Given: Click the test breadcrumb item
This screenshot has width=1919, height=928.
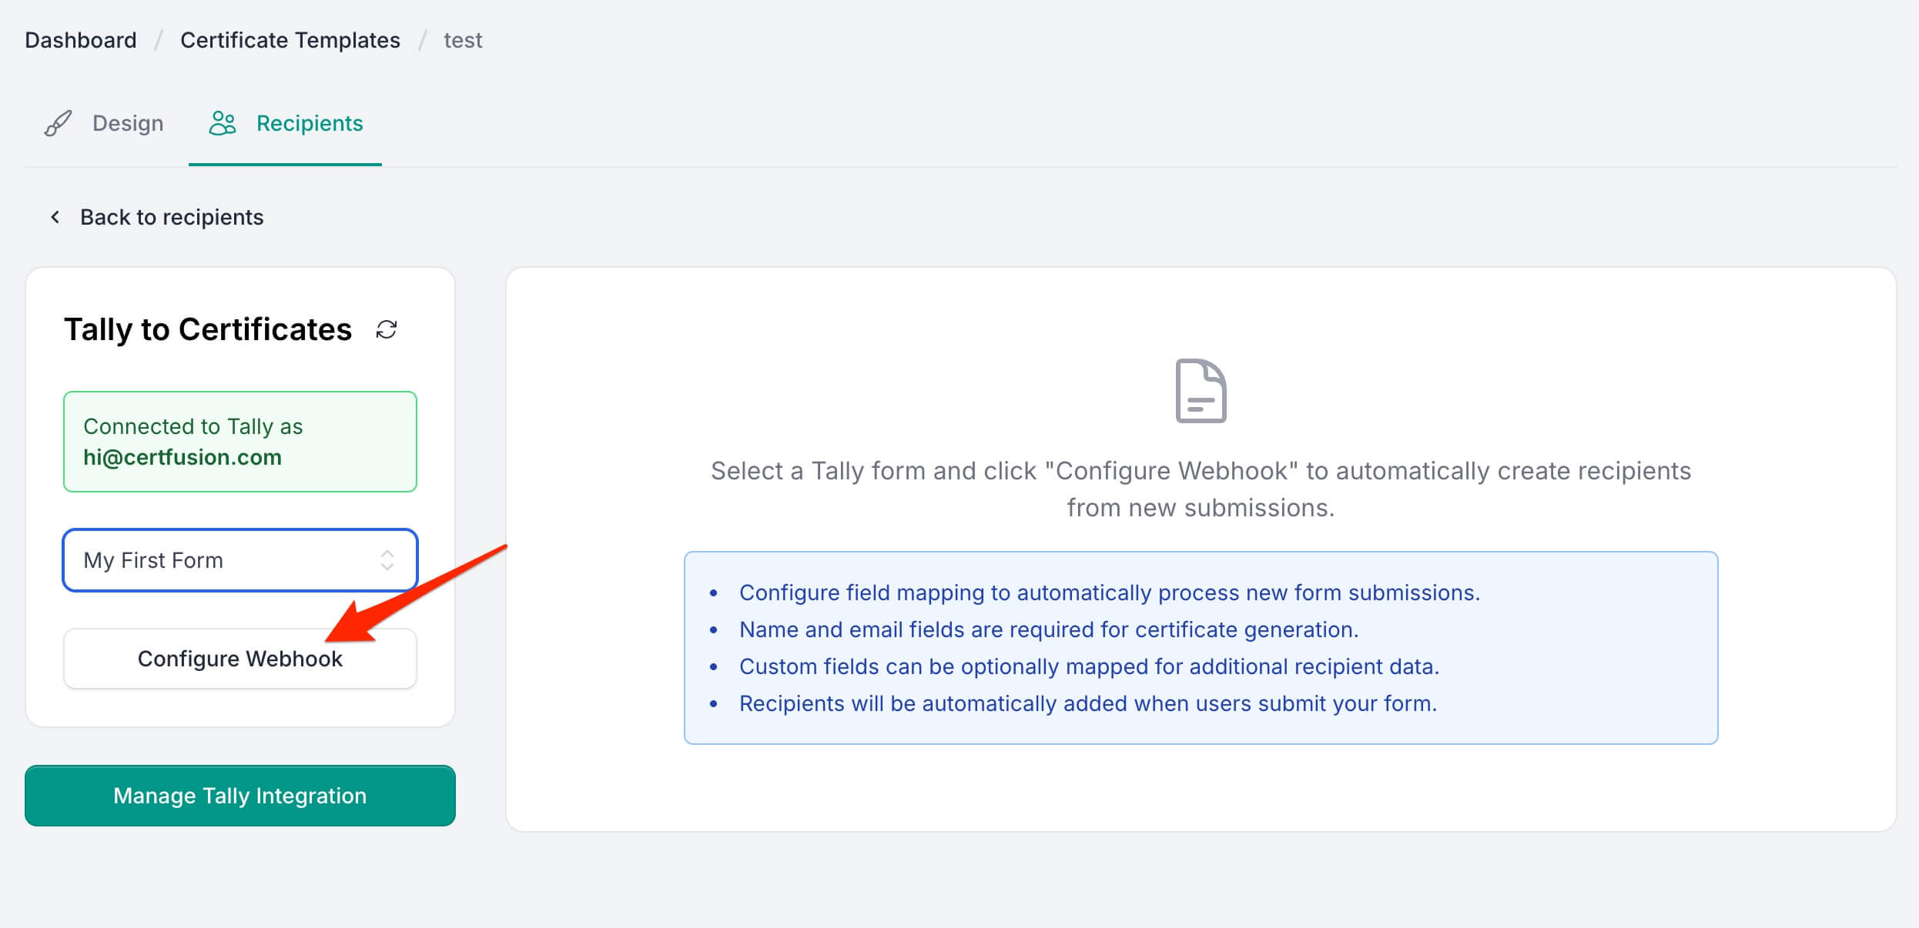Looking at the screenshot, I should coord(463,40).
